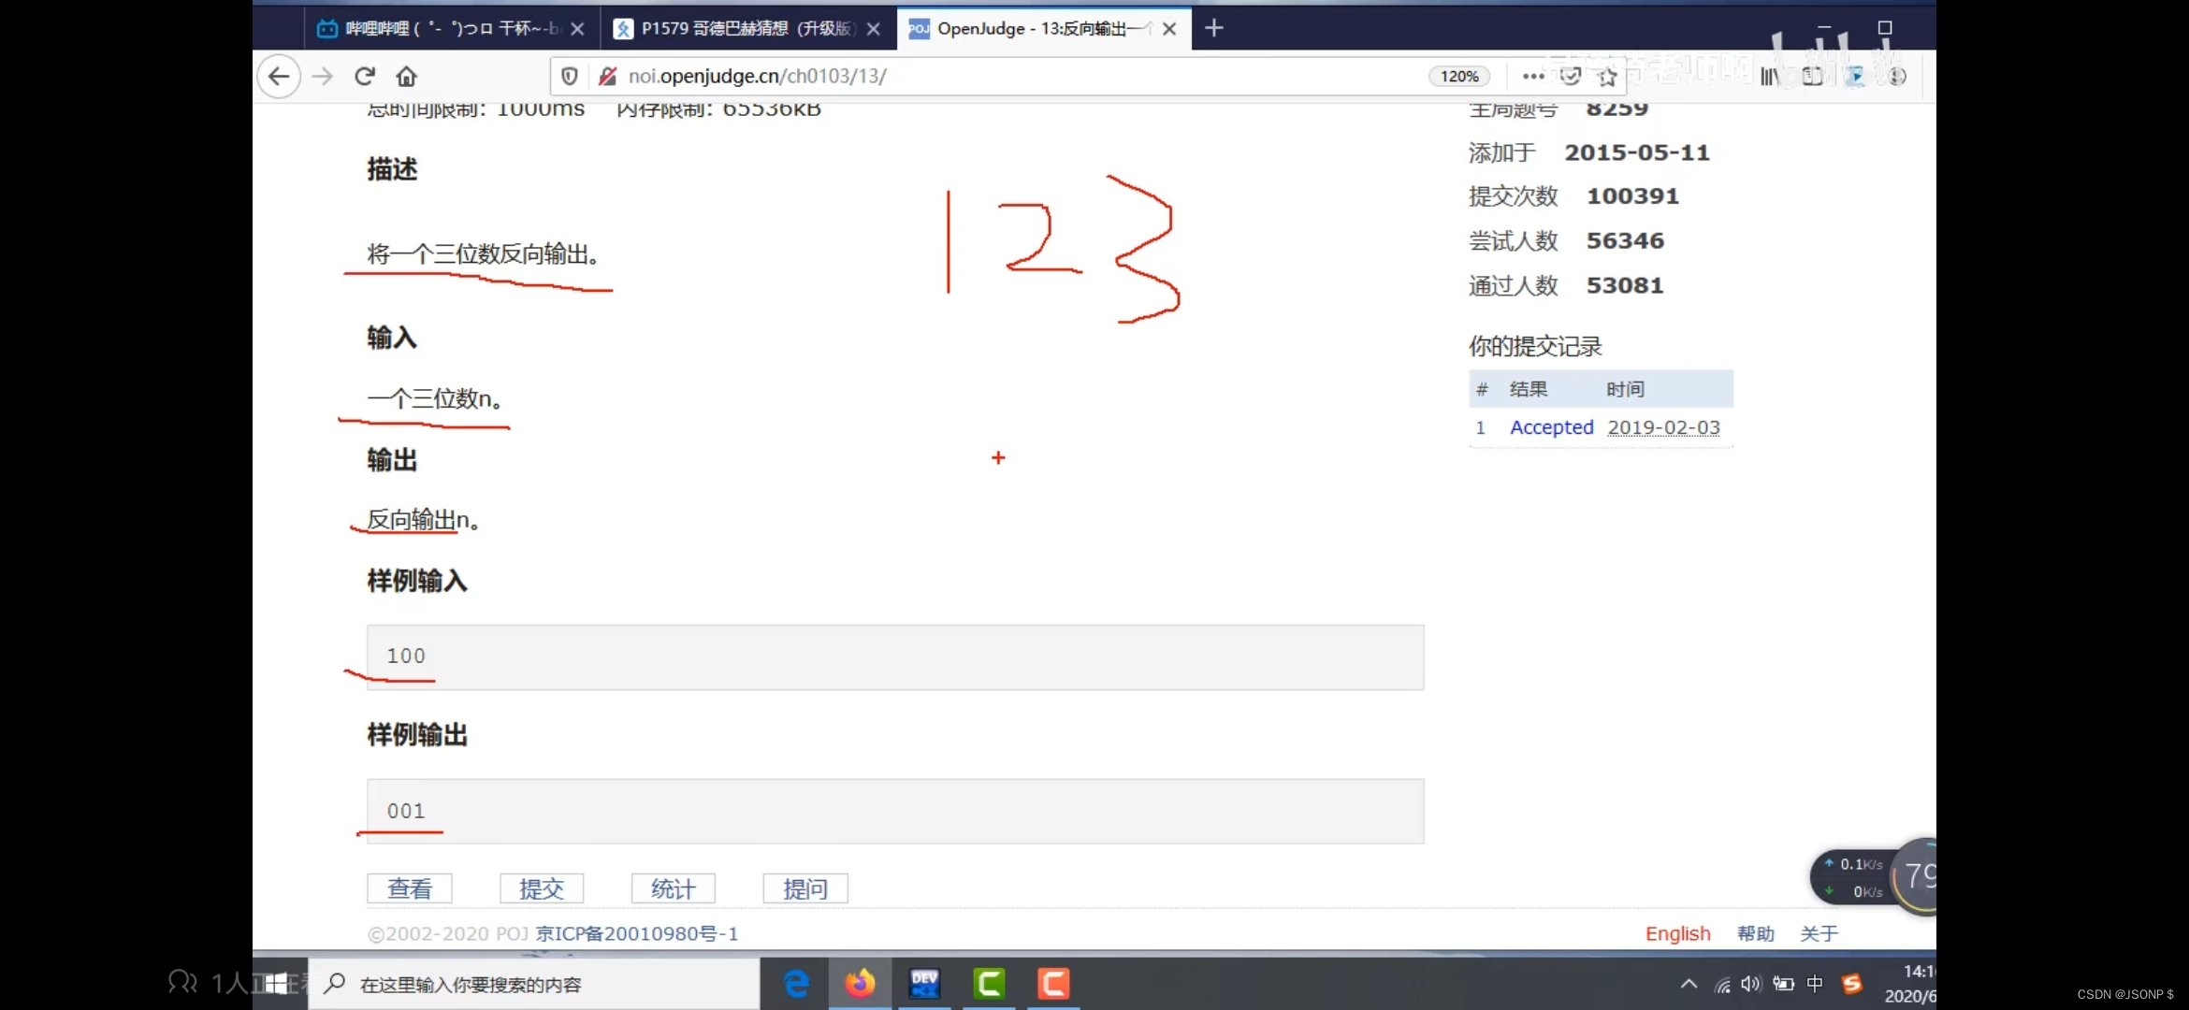Toggle the 中 input method indicator
The width and height of the screenshot is (2189, 1010).
1815,984
